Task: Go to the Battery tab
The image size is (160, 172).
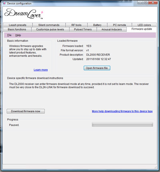Action: (97, 25)
